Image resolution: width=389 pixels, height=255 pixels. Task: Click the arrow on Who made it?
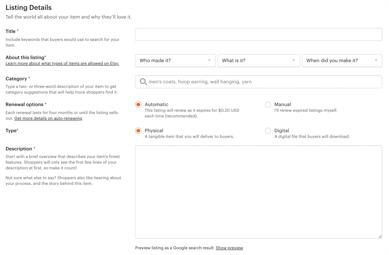[209, 60]
